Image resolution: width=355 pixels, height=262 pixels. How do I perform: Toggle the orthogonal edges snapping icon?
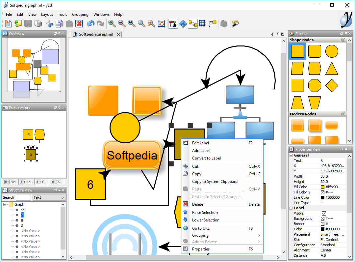click(x=193, y=24)
